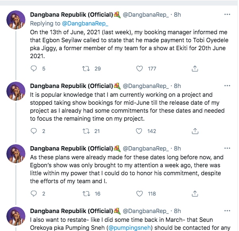
Task: Open the 8h timestamp on the second tweet
Action: (x=177, y=86)
